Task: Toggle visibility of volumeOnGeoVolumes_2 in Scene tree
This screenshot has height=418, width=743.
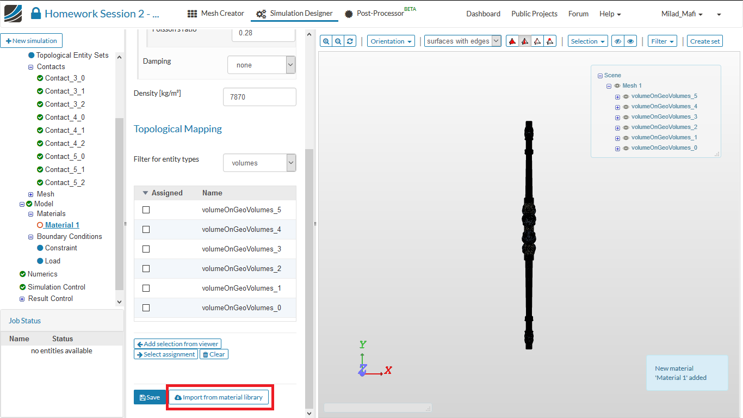Action: click(626, 127)
